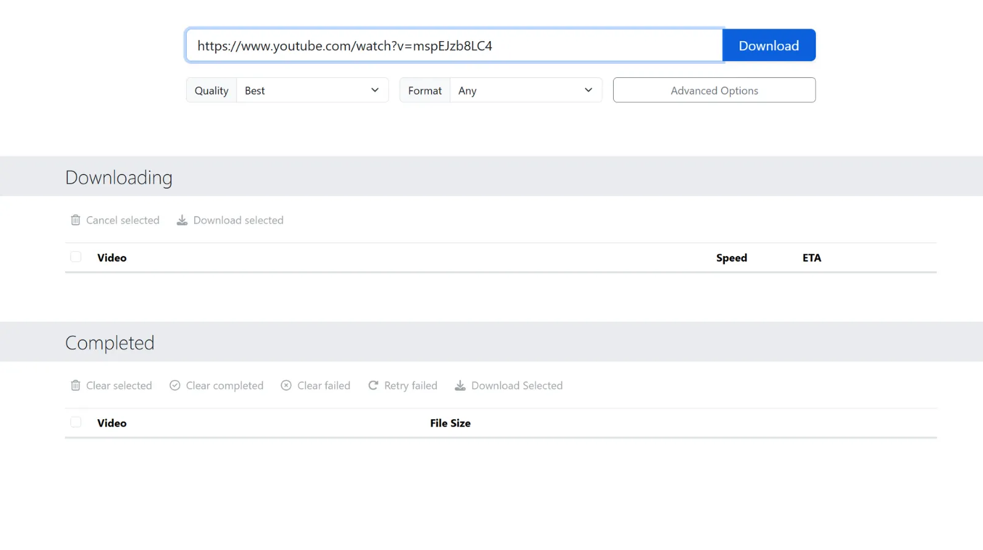Open the Format dropdown set to Any
Image resolution: width=983 pixels, height=550 pixels.
tap(525, 90)
